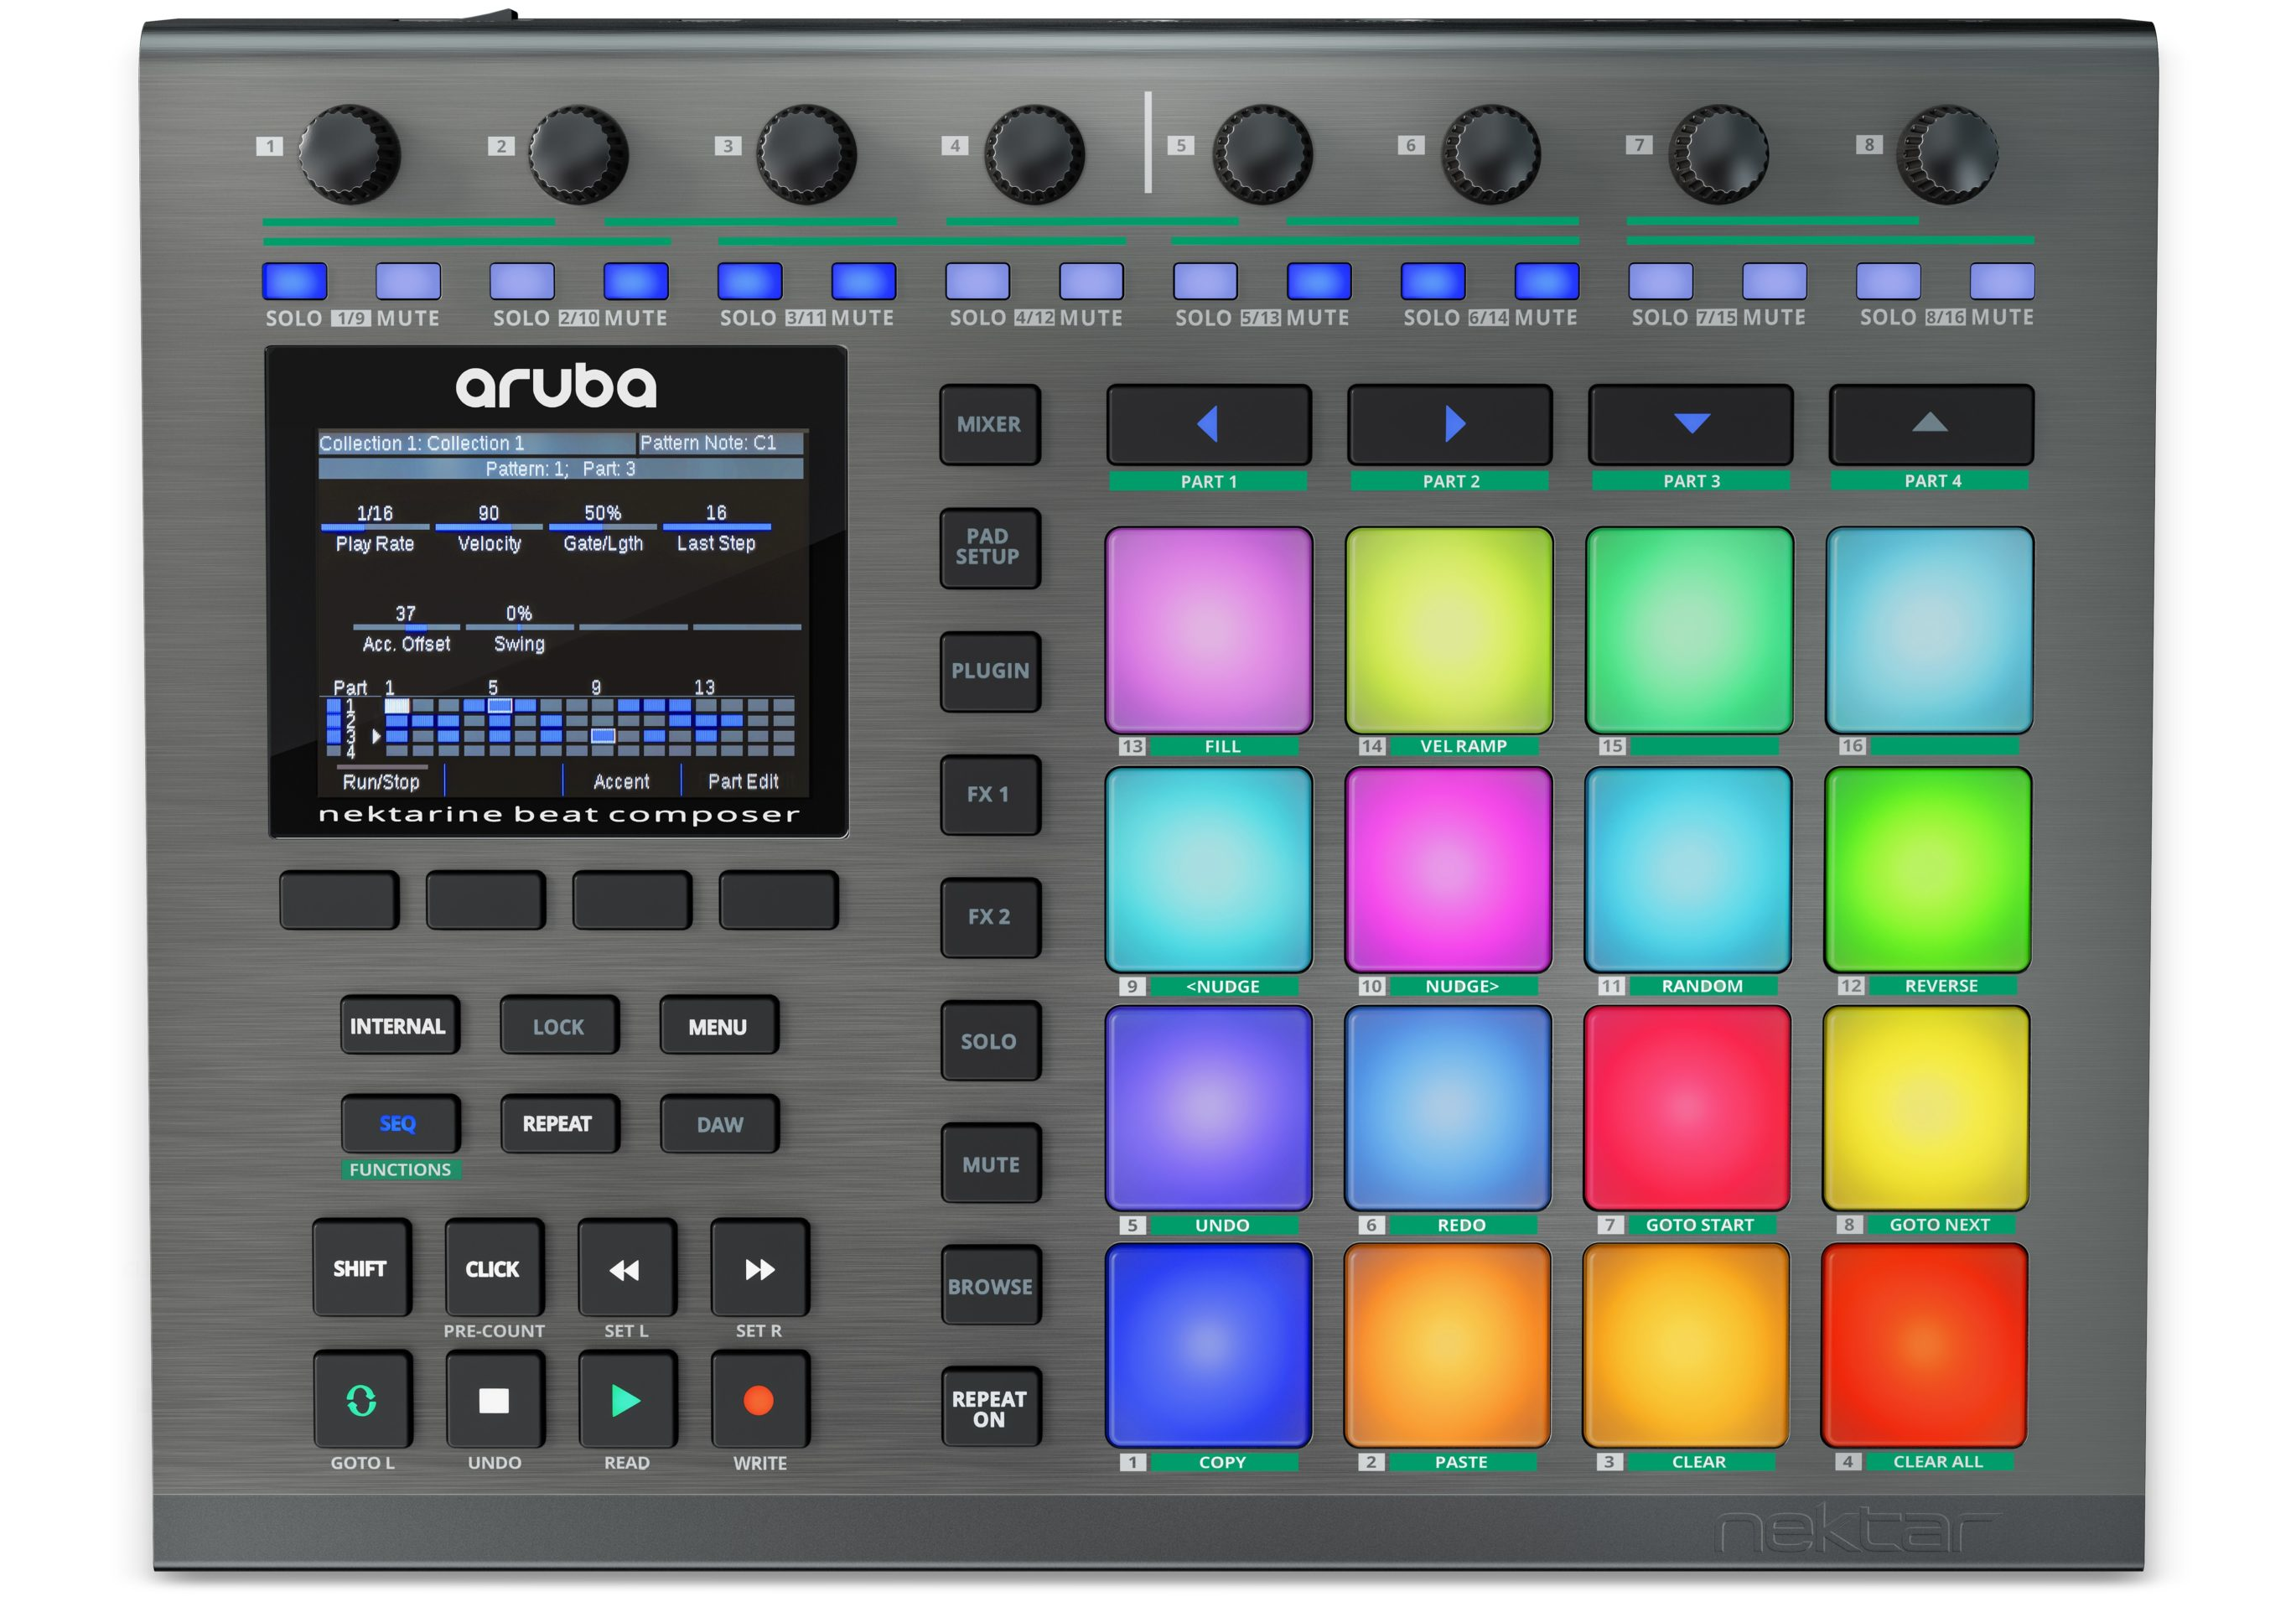This screenshot has height=1607, width=2296.
Task: Arm the red Record (WRITE) button
Action: coord(759,1399)
